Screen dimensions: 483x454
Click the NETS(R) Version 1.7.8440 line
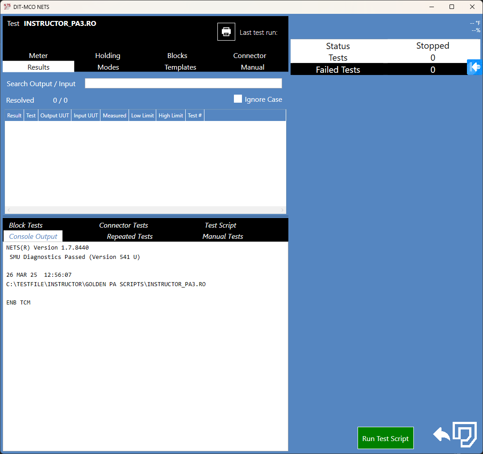click(47, 247)
